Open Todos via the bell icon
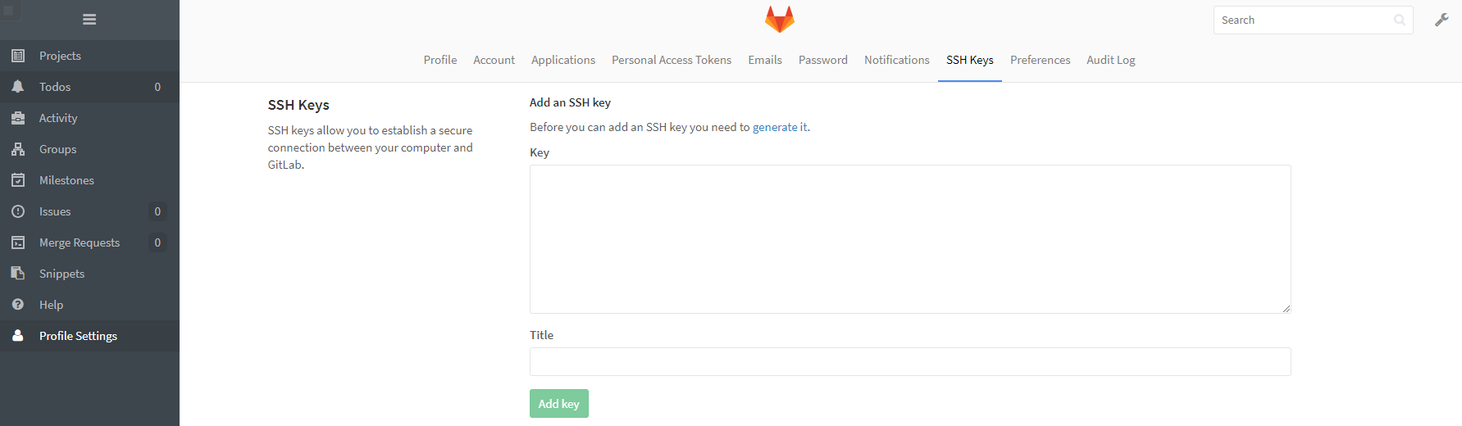 [x=18, y=87]
